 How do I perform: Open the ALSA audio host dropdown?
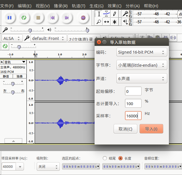pyautogui.click(x=12, y=38)
